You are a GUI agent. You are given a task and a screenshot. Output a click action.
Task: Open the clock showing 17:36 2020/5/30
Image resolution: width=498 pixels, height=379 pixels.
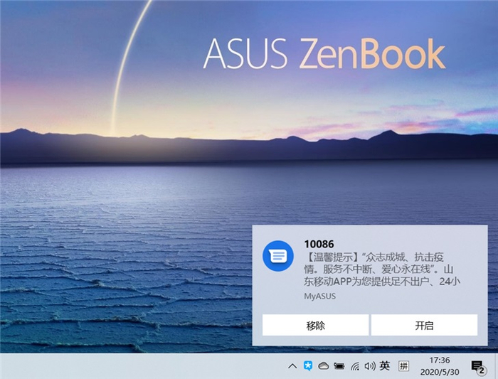click(440, 366)
